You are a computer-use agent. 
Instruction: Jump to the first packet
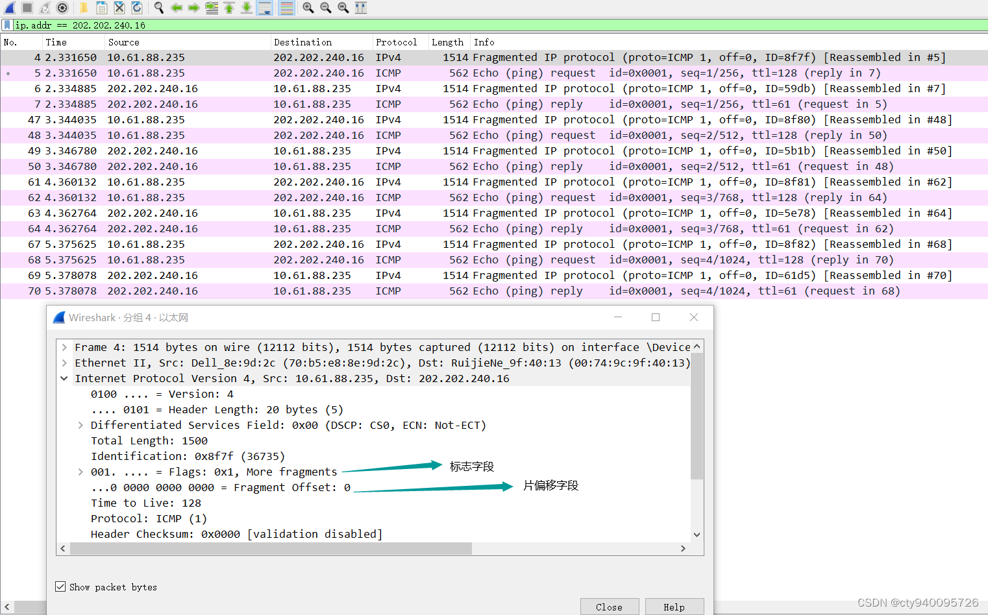pyautogui.click(x=229, y=8)
